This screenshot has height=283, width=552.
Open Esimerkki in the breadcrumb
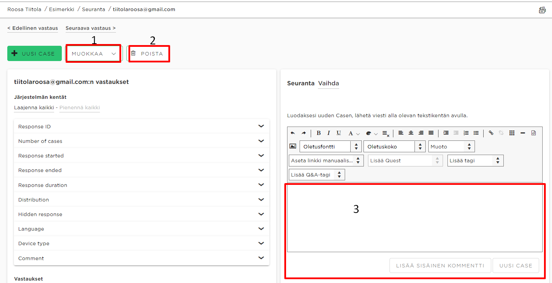pos(61,9)
